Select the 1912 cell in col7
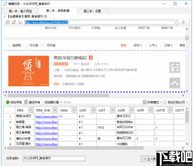The height and width of the screenshot is (166, 193). click(106, 127)
